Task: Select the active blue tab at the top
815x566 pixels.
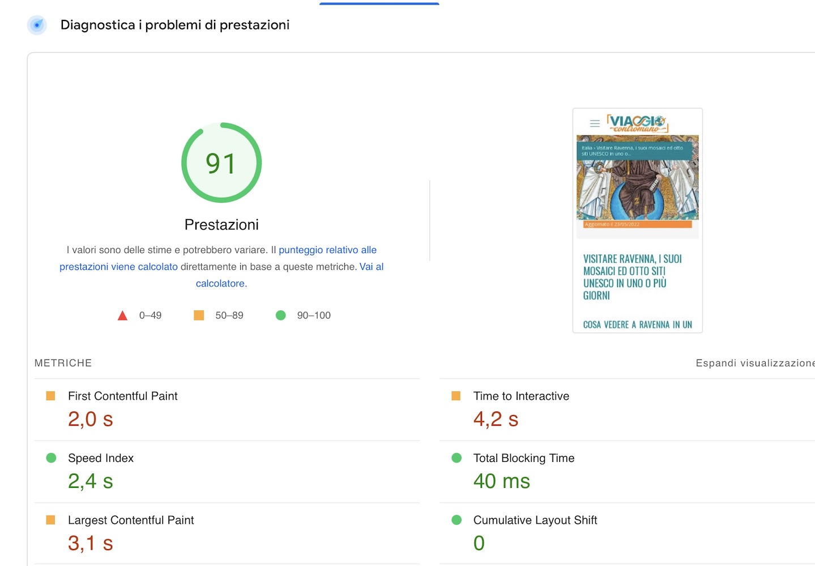Action: [379, 3]
